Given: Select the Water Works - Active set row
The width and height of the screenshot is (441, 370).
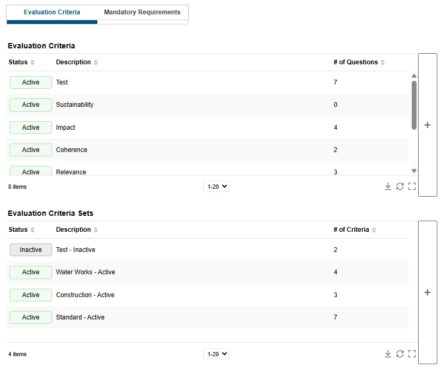Looking at the screenshot, I should tap(207, 272).
